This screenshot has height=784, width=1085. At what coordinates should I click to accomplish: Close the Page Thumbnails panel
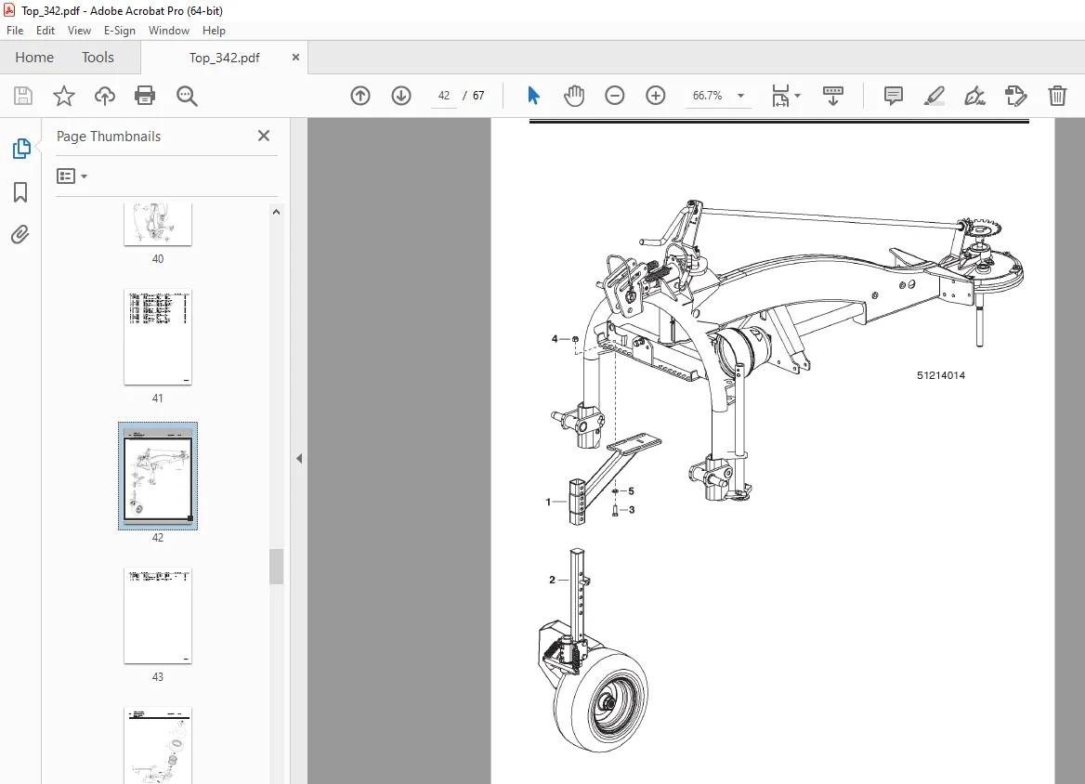[264, 136]
